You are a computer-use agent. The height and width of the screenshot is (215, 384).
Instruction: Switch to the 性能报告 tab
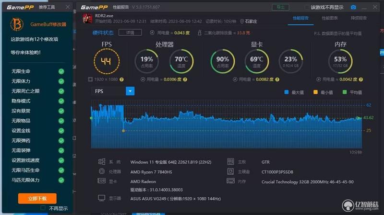(x=300, y=18)
